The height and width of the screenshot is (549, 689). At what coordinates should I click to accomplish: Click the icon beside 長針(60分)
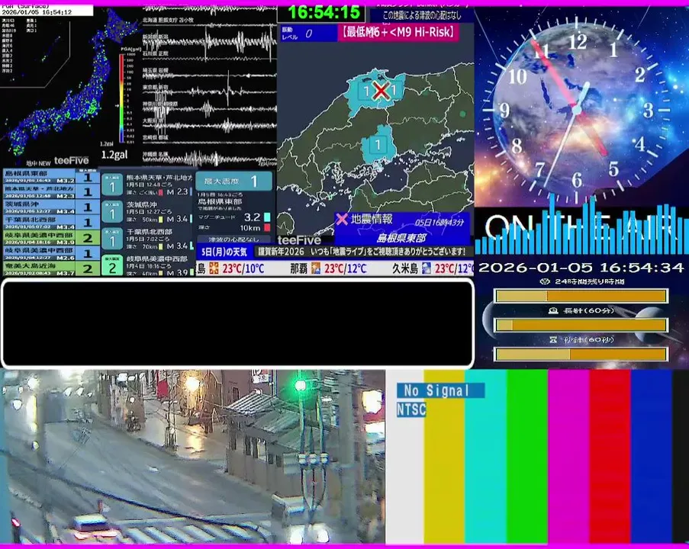(x=553, y=310)
